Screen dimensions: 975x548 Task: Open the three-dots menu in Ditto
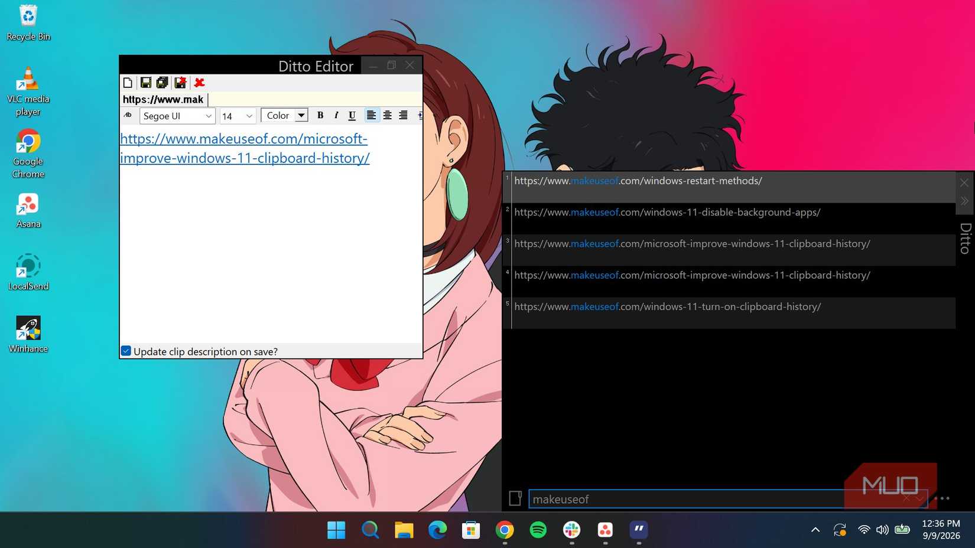coord(944,498)
